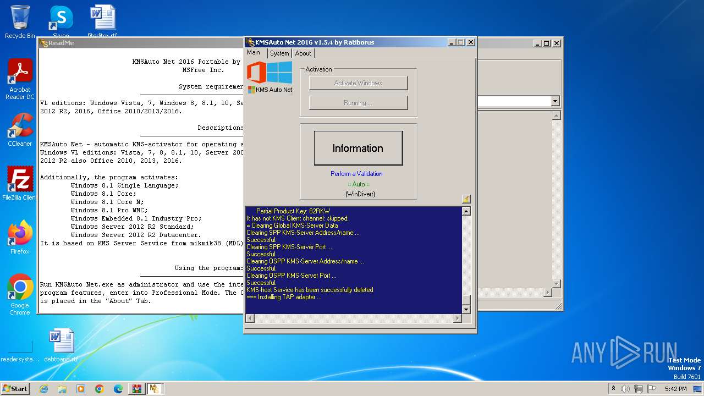
Task: Click 'Windows Embedded 8.1 Industry Pro;' in ReadMe
Action: (x=136, y=218)
